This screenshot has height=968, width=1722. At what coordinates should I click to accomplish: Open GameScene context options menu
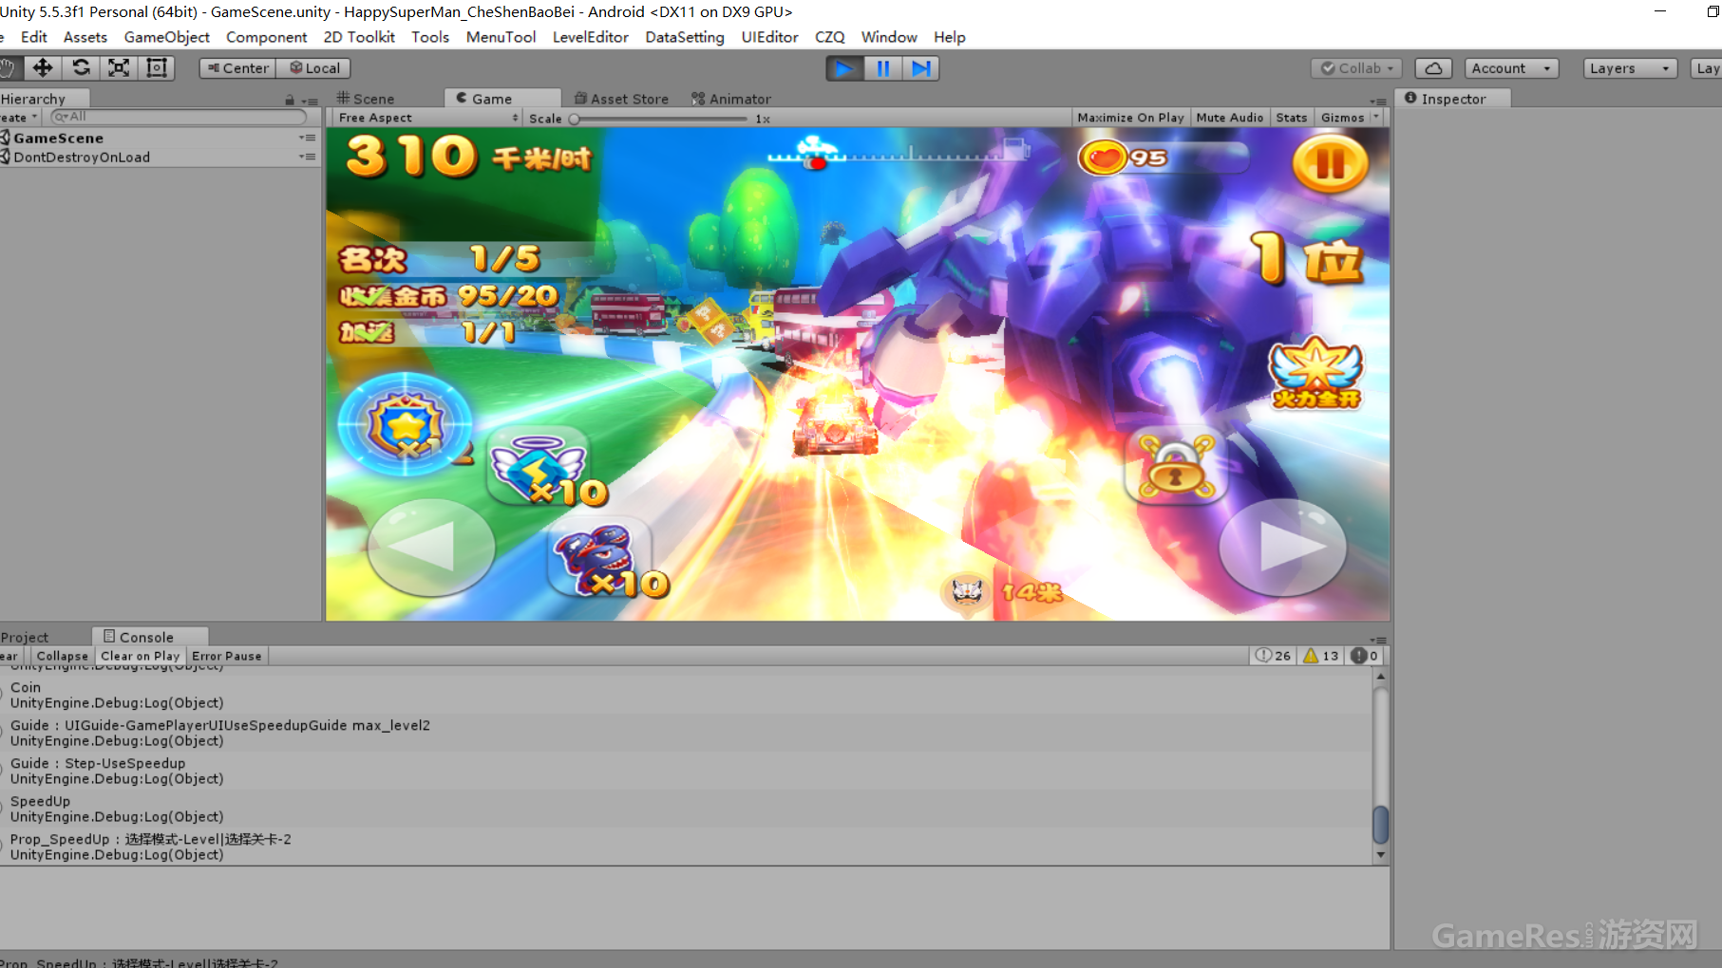tap(308, 138)
